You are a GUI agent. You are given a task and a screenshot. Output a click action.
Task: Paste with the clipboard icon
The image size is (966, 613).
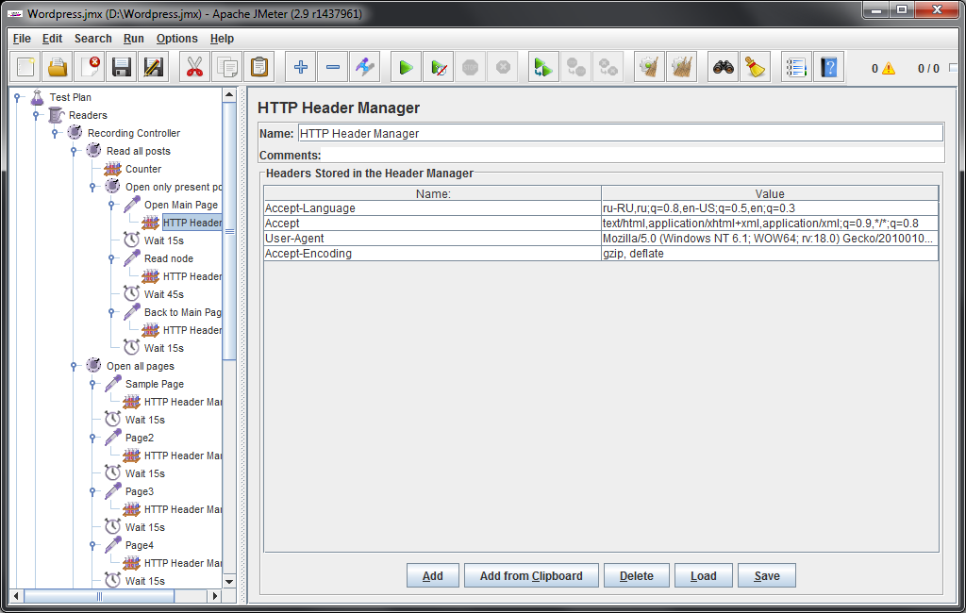coord(259,67)
